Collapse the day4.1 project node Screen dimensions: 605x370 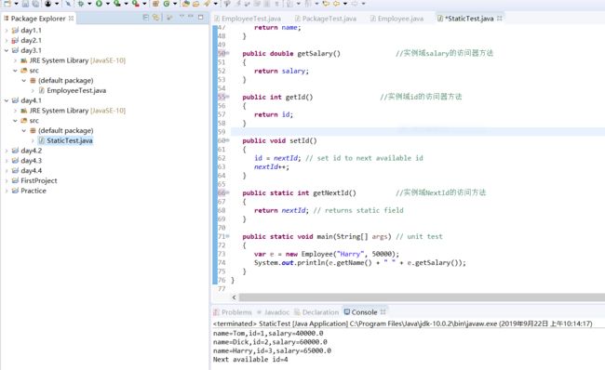pos(7,100)
